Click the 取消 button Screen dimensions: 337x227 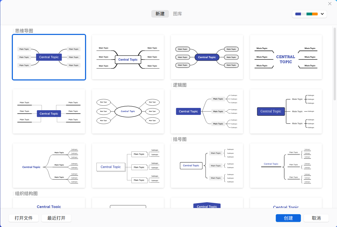click(x=316, y=218)
